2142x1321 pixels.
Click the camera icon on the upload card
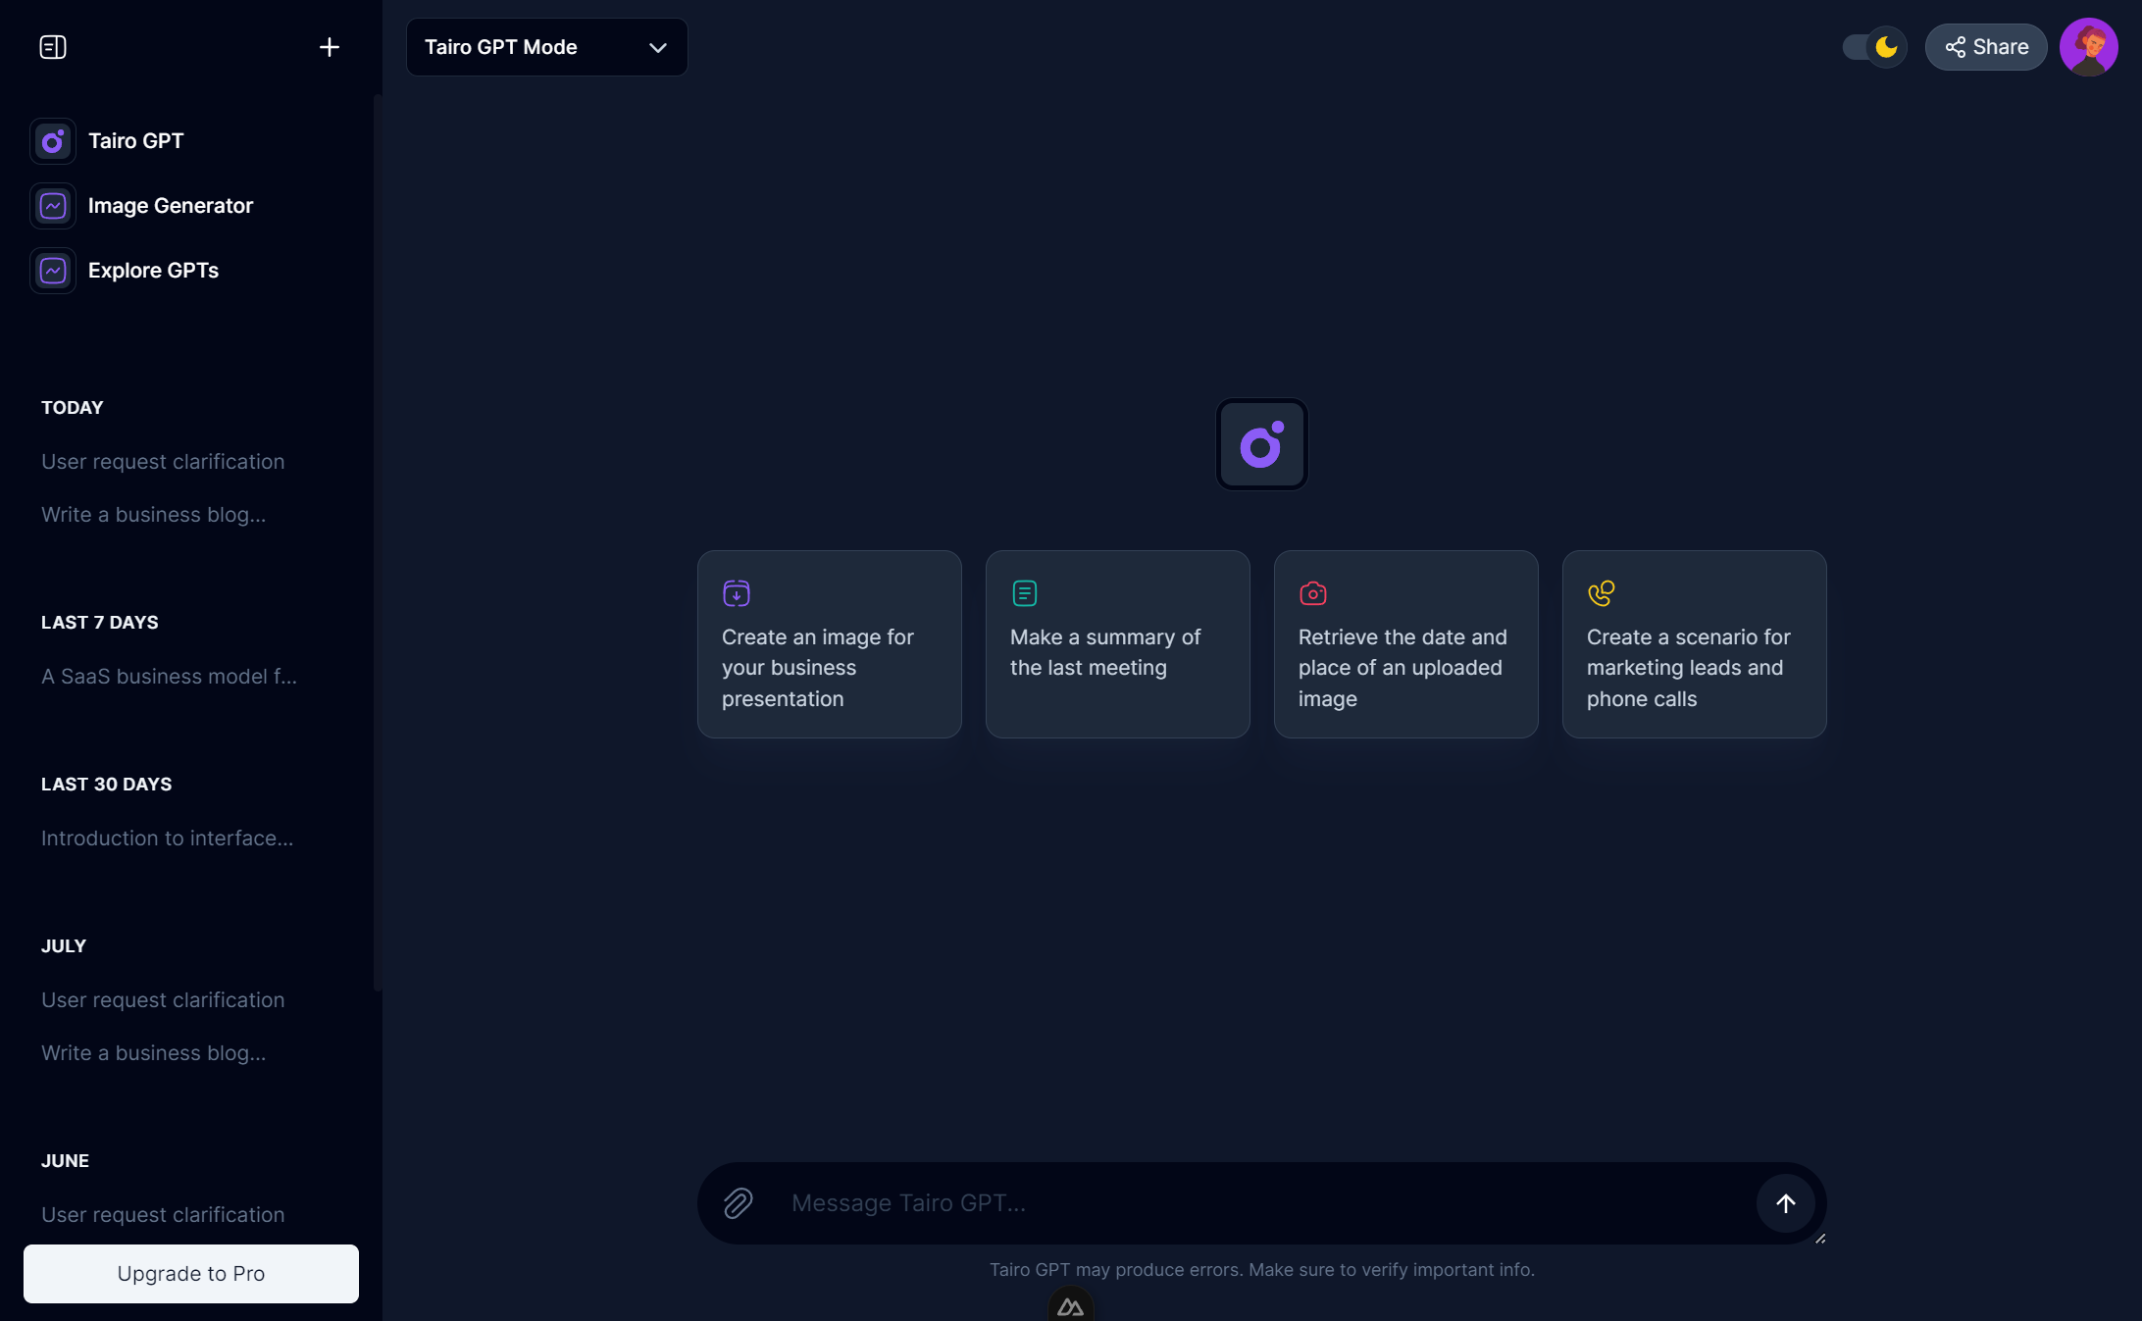pyautogui.click(x=1312, y=592)
